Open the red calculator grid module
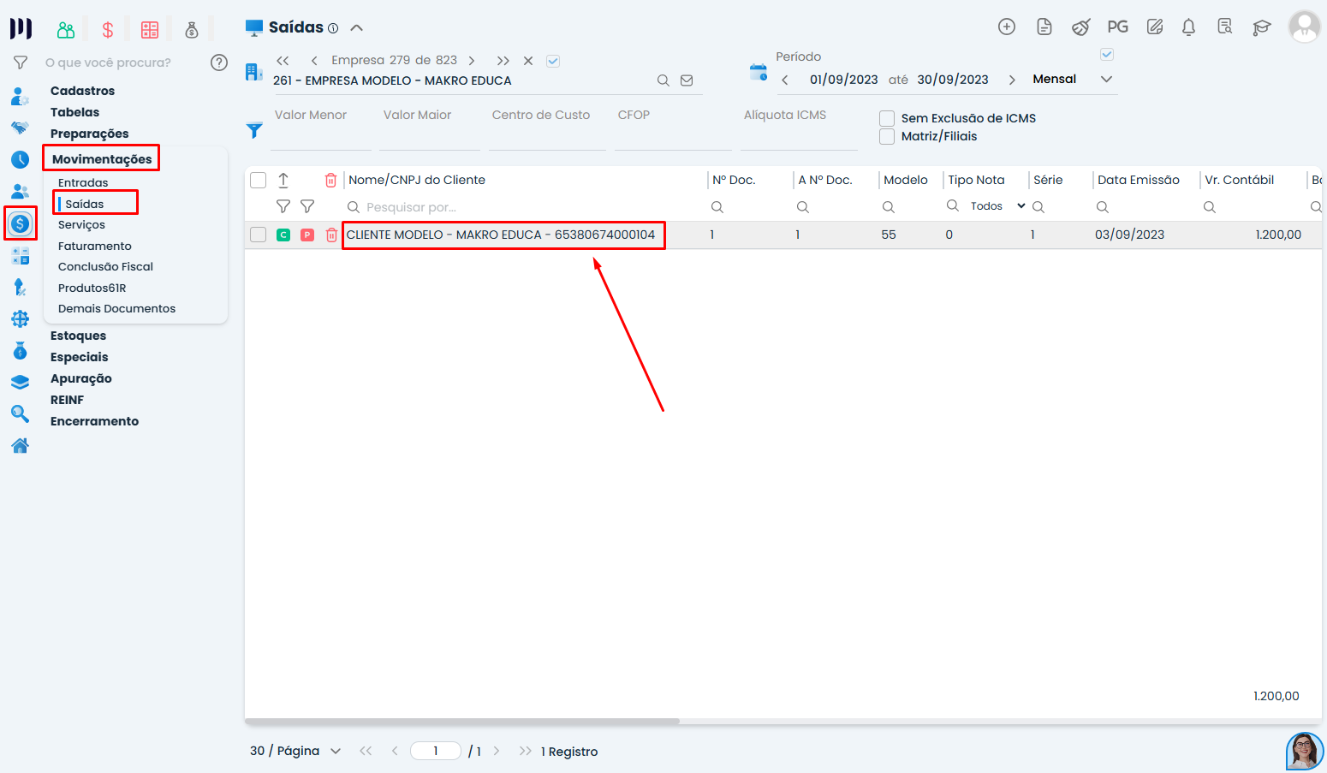The image size is (1327, 773). click(x=150, y=30)
